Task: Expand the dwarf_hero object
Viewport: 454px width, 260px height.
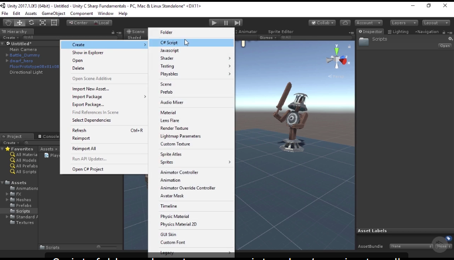Action: [x=7, y=61]
